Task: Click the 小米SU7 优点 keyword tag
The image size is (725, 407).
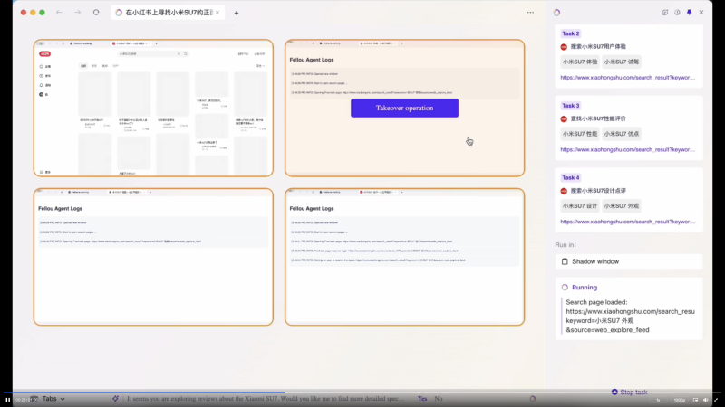Action: pos(622,134)
